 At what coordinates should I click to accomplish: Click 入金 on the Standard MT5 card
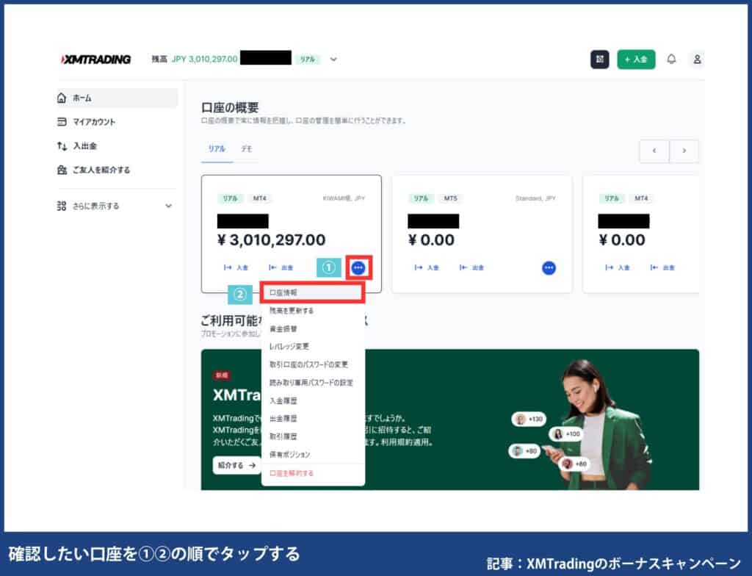[427, 268]
